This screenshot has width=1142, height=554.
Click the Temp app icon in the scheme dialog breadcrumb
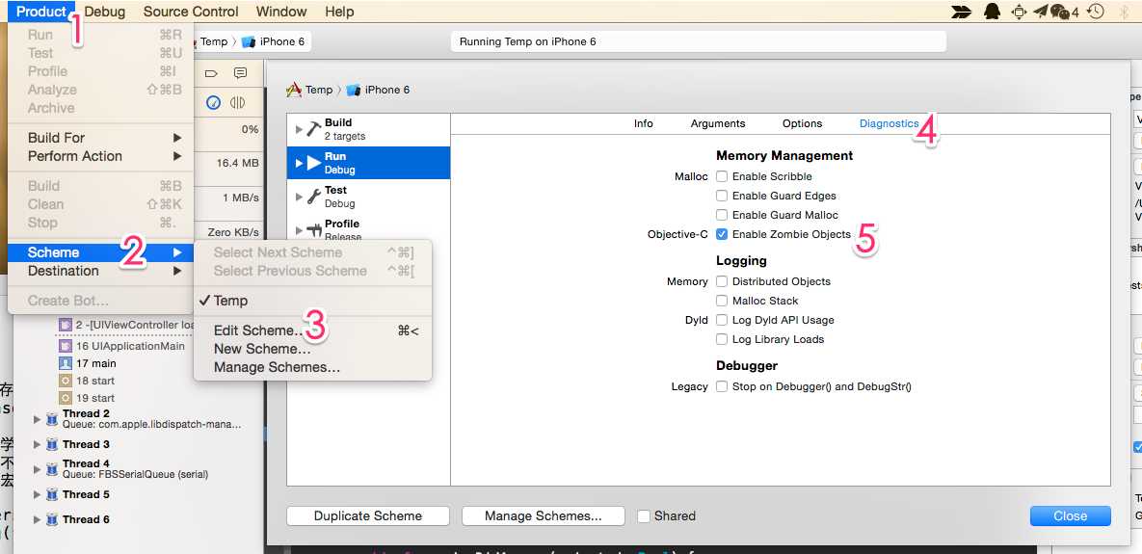tap(294, 90)
